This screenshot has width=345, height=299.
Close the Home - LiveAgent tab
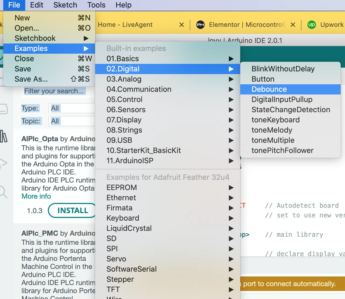pos(182,25)
